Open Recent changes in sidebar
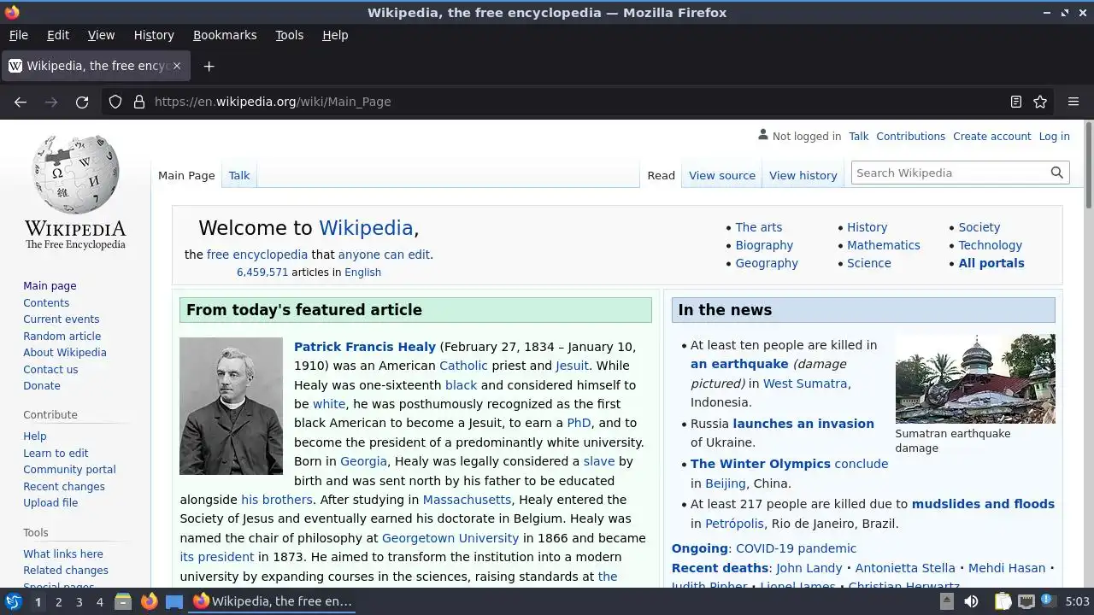Screen dimensions: 1094x615 click(x=64, y=487)
